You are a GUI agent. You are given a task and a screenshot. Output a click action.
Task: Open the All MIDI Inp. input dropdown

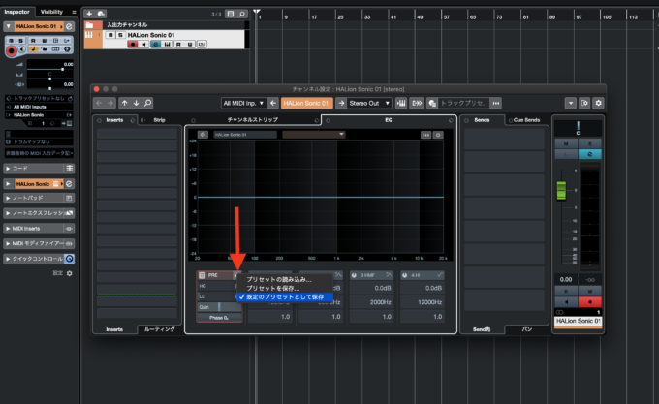(243, 103)
